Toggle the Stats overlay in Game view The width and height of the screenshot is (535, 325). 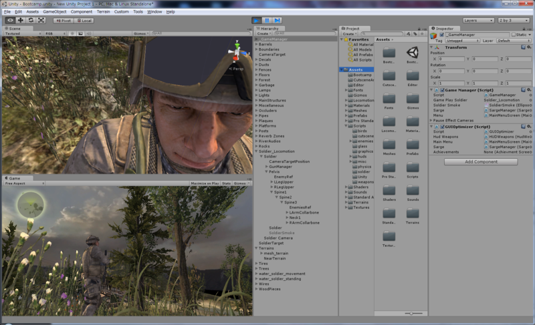[x=226, y=184]
